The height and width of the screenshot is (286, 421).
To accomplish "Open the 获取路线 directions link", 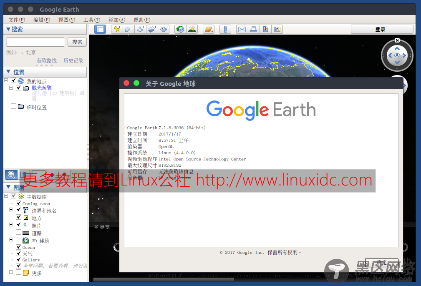I will click(47, 60).
